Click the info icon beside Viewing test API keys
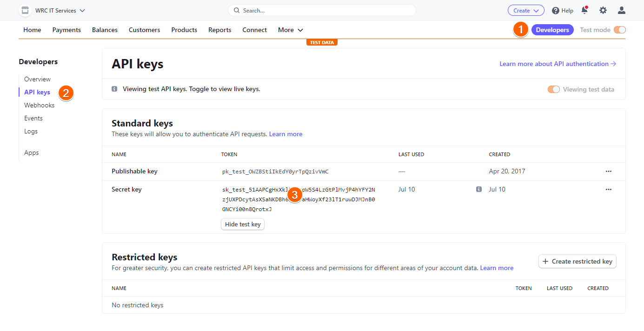The image size is (644, 331). pos(114,89)
